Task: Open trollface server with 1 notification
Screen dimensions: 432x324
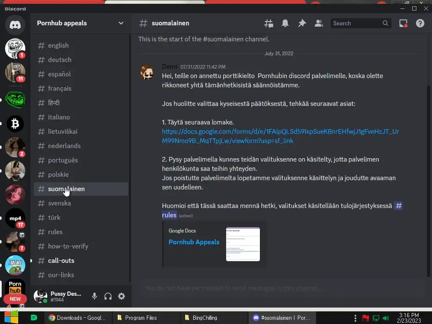Action: coord(15,49)
